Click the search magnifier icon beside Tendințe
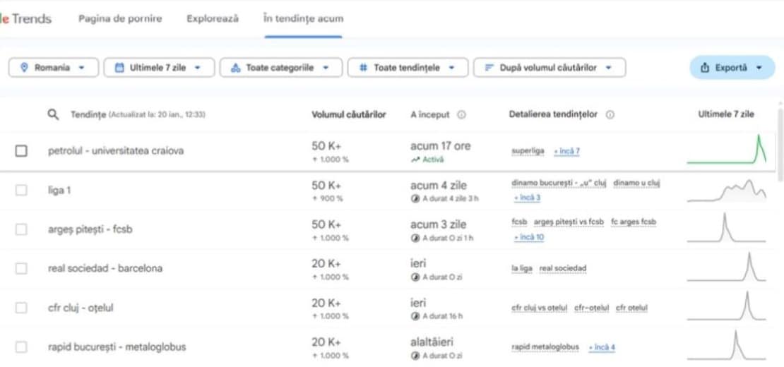 pyautogui.click(x=53, y=114)
